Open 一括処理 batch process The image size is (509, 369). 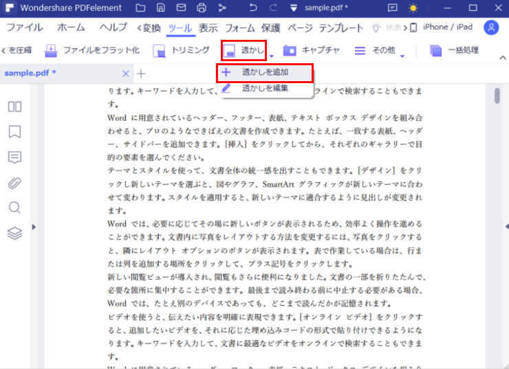(454, 50)
